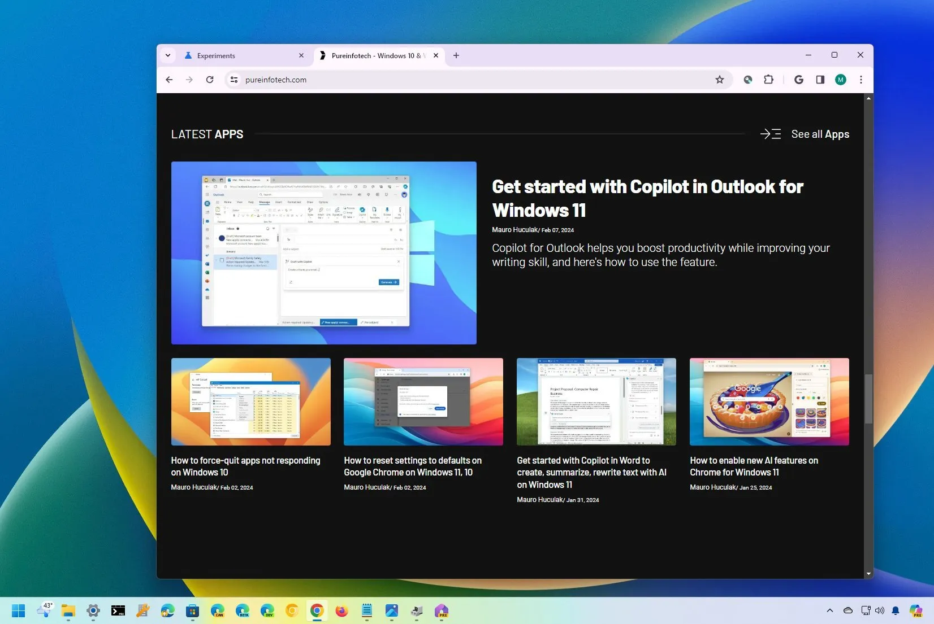
Task: Select the Pureinfotech tab
Action: (379, 55)
